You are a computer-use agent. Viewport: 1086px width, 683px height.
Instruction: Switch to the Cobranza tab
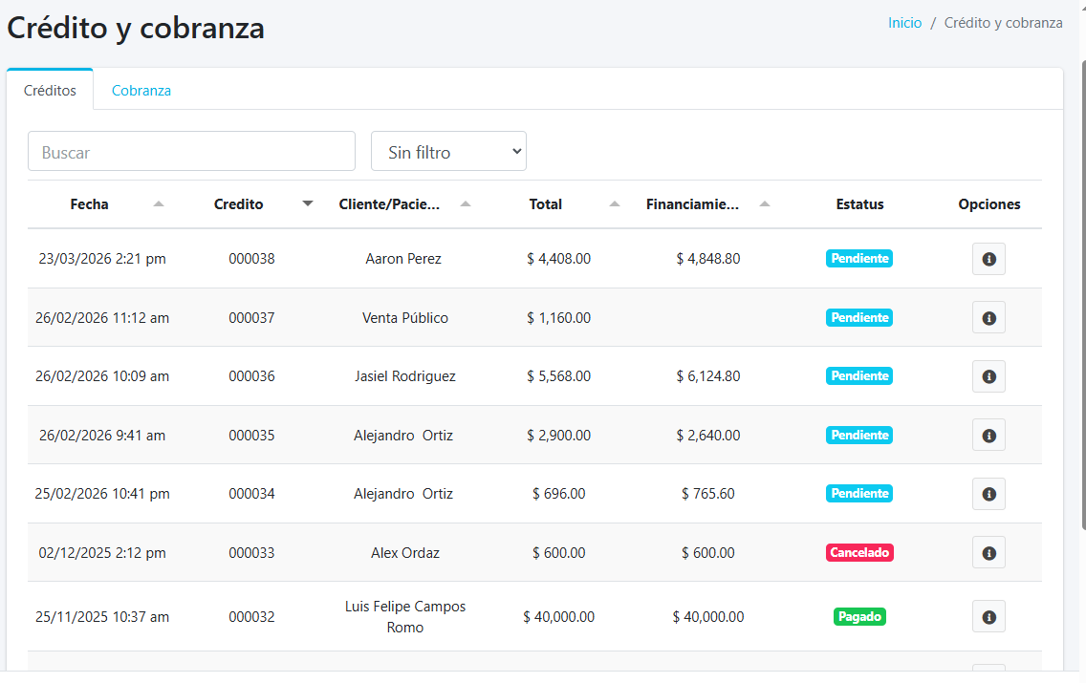click(x=141, y=91)
